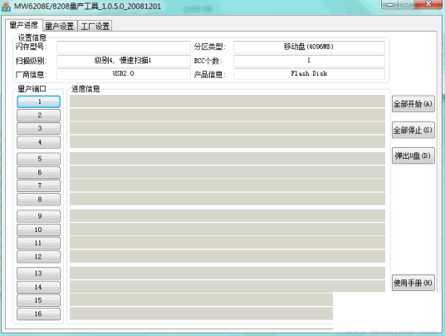Click the 厂商信息 field showing USB2.0
The width and height of the screenshot is (445, 336).
pyautogui.click(x=124, y=74)
